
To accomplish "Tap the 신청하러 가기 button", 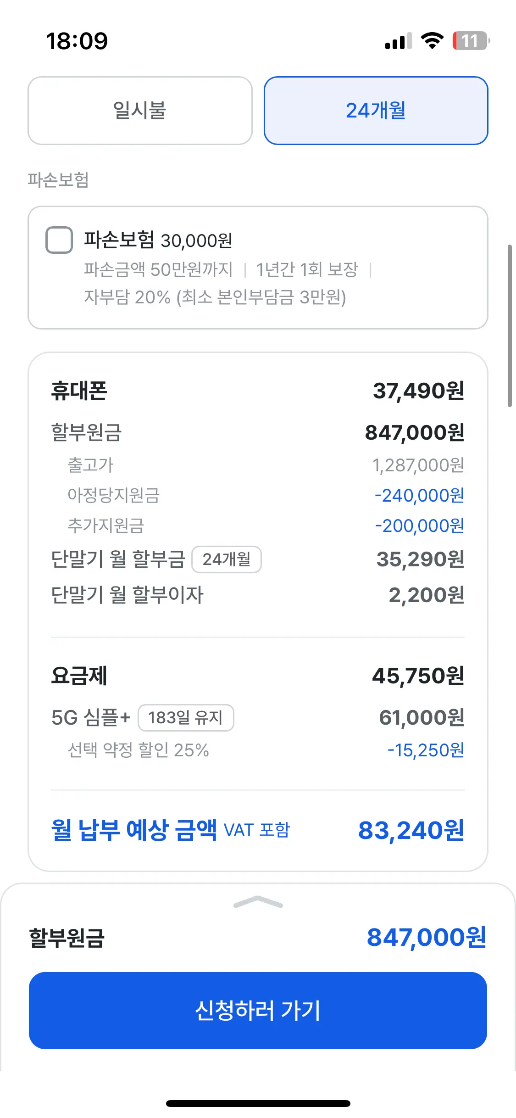I will [258, 1010].
